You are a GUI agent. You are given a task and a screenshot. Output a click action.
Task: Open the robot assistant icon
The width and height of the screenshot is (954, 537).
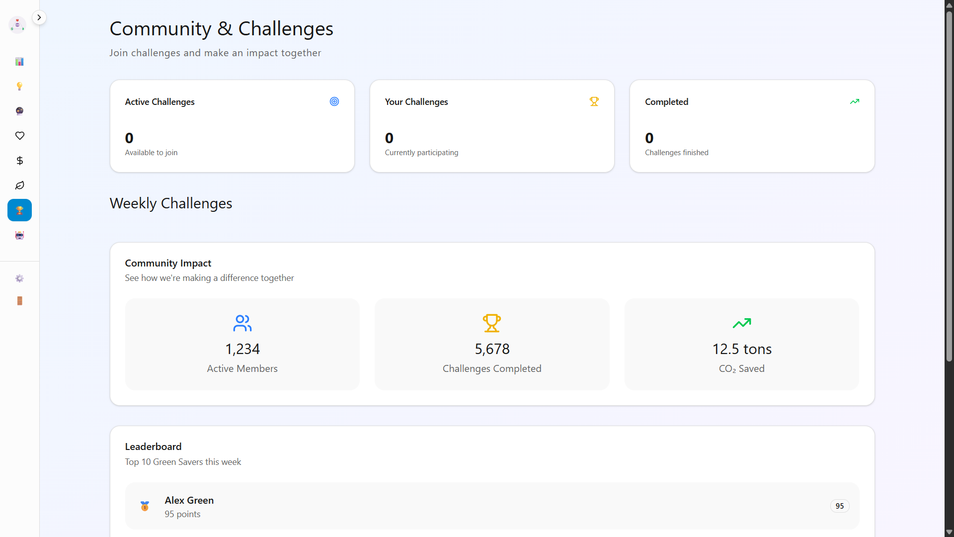click(19, 235)
